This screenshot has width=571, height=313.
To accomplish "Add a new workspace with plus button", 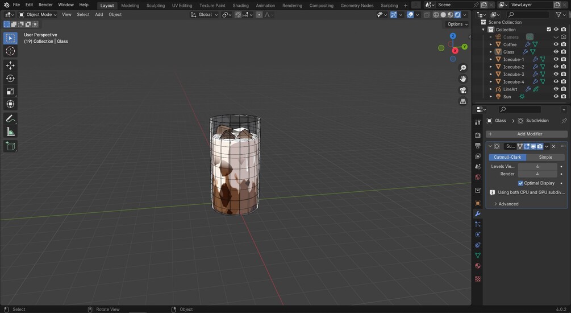I will click(x=406, y=6).
